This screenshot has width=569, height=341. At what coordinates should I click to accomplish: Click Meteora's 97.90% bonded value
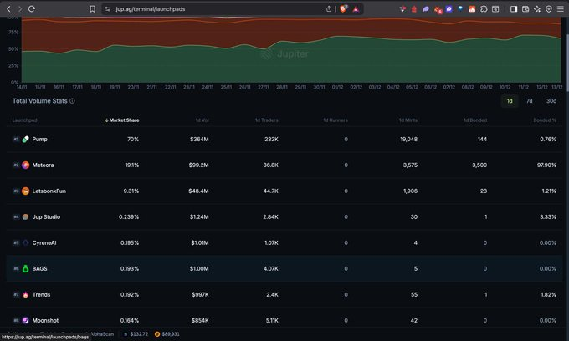click(x=547, y=165)
